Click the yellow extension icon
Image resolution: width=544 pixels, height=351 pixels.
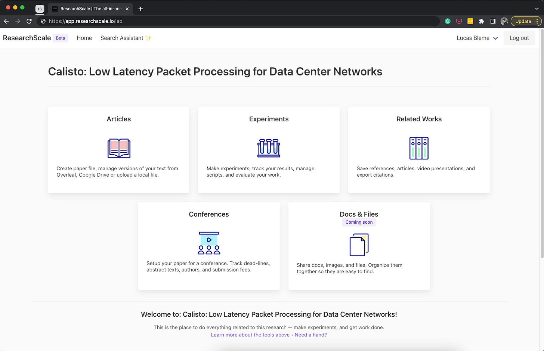pyautogui.click(x=470, y=21)
